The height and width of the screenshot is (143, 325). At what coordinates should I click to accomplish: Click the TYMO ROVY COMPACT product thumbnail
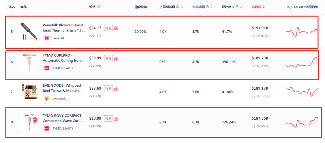29,122
